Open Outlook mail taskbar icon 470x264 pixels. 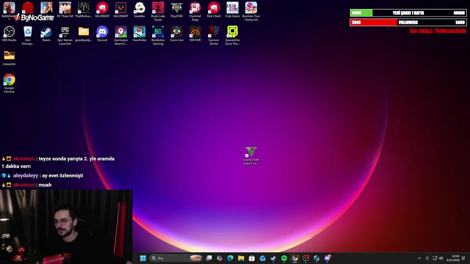(x=263, y=258)
